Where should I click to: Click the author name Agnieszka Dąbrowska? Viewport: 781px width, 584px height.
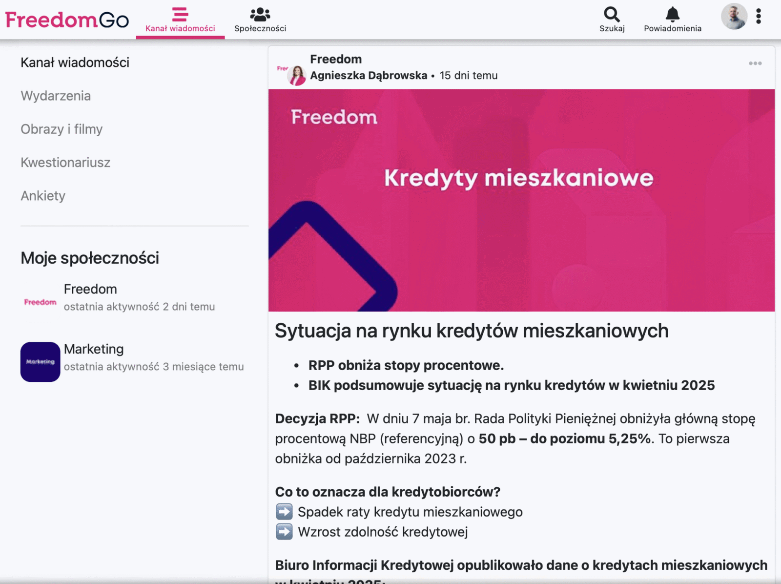369,76
